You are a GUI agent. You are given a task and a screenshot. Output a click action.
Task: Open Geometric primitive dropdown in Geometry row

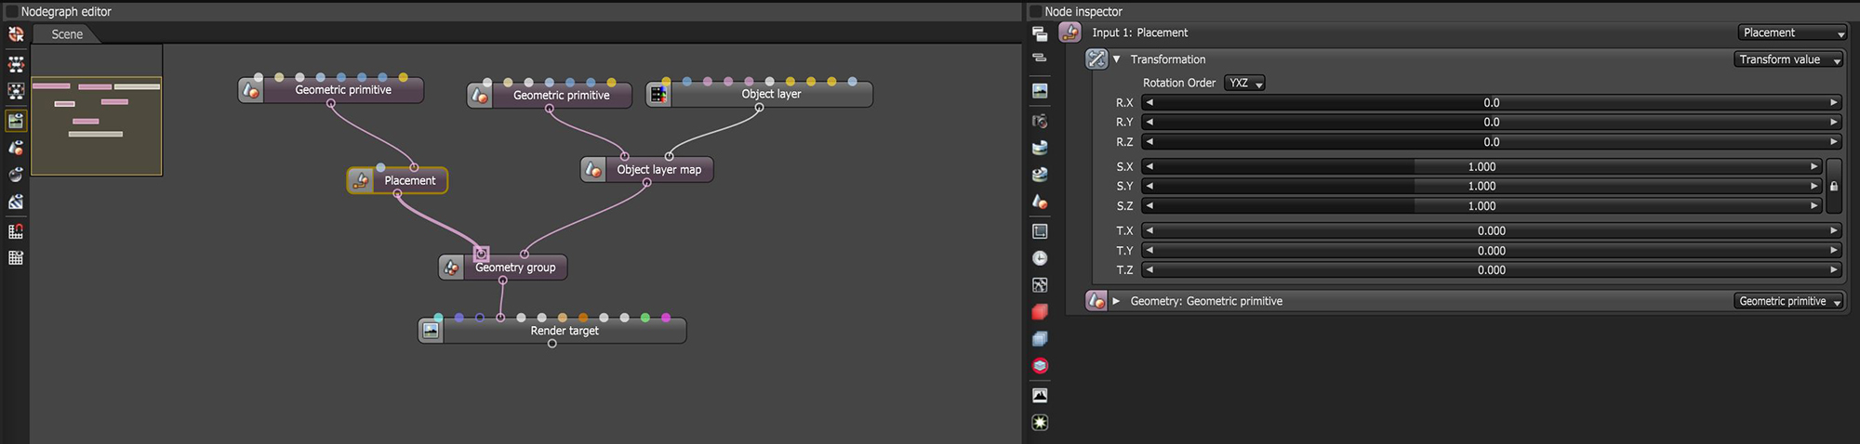[1789, 301]
